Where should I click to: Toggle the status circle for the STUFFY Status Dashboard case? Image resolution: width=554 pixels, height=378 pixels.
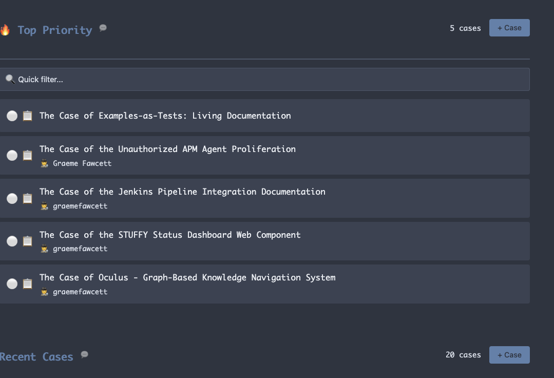12,241
